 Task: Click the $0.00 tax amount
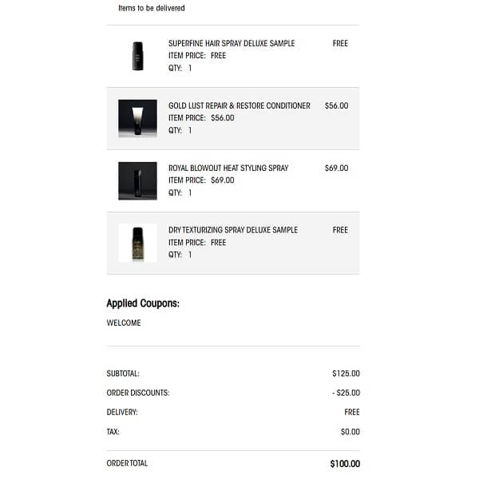[350, 432]
